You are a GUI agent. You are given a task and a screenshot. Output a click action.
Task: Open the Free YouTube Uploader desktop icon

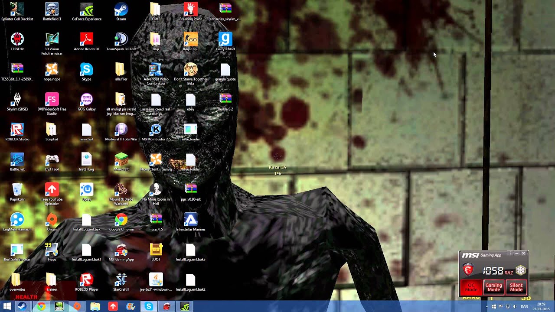52,193
